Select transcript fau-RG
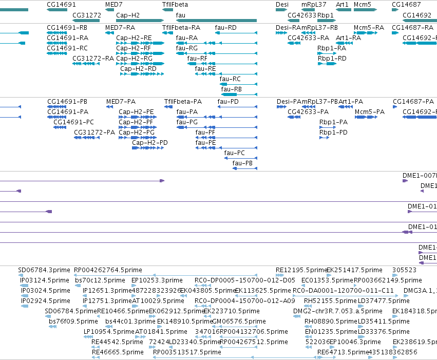 click(187, 48)
